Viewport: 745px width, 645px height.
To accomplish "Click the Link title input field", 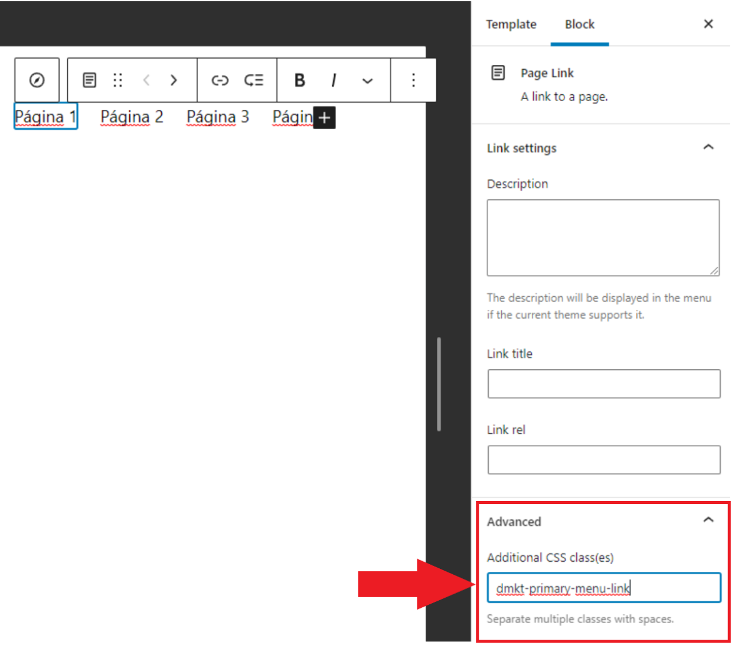I will tap(604, 384).
